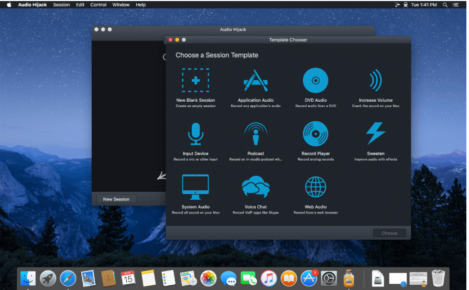Viewport: 469px width, 290px height.
Task: Select the Input Device microphone icon
Action: coord(195,134)
